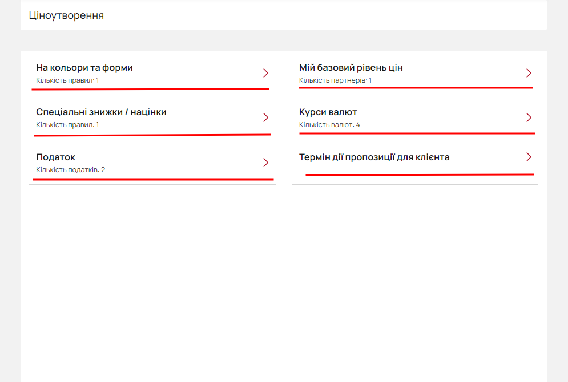Open Мій базовий рівень цін title

coord(351,68)
